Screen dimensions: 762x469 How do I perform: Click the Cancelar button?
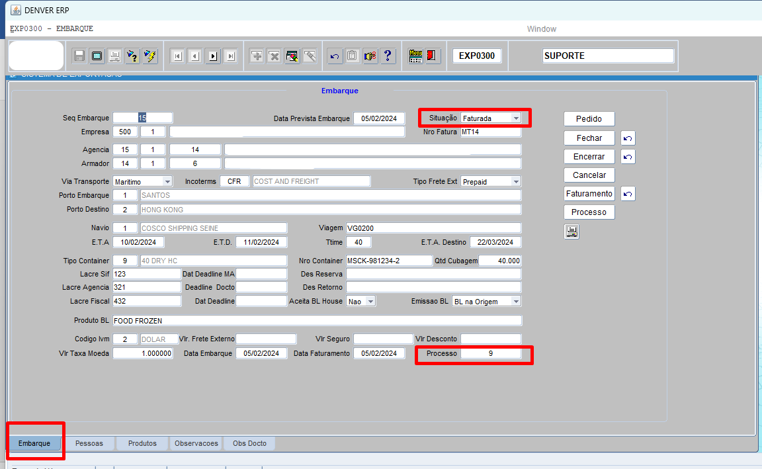(589, 175)
